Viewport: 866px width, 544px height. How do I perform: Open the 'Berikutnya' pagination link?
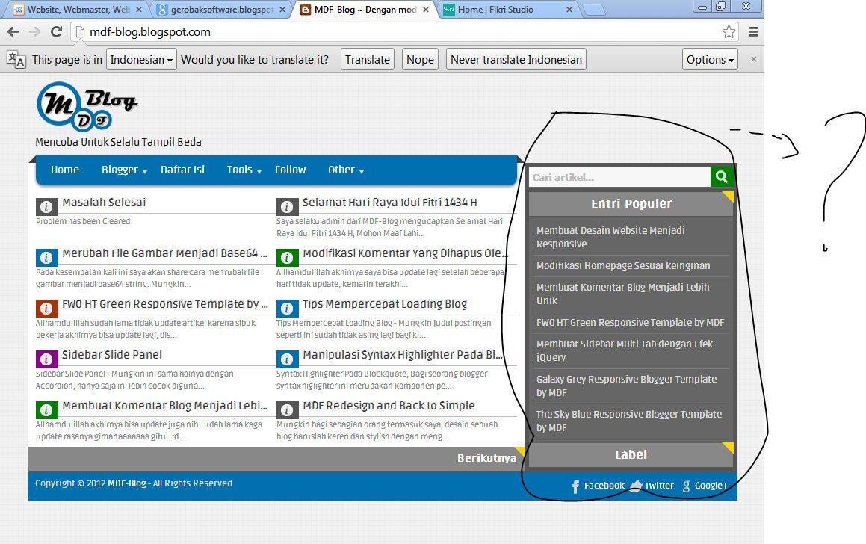[488, 457]
